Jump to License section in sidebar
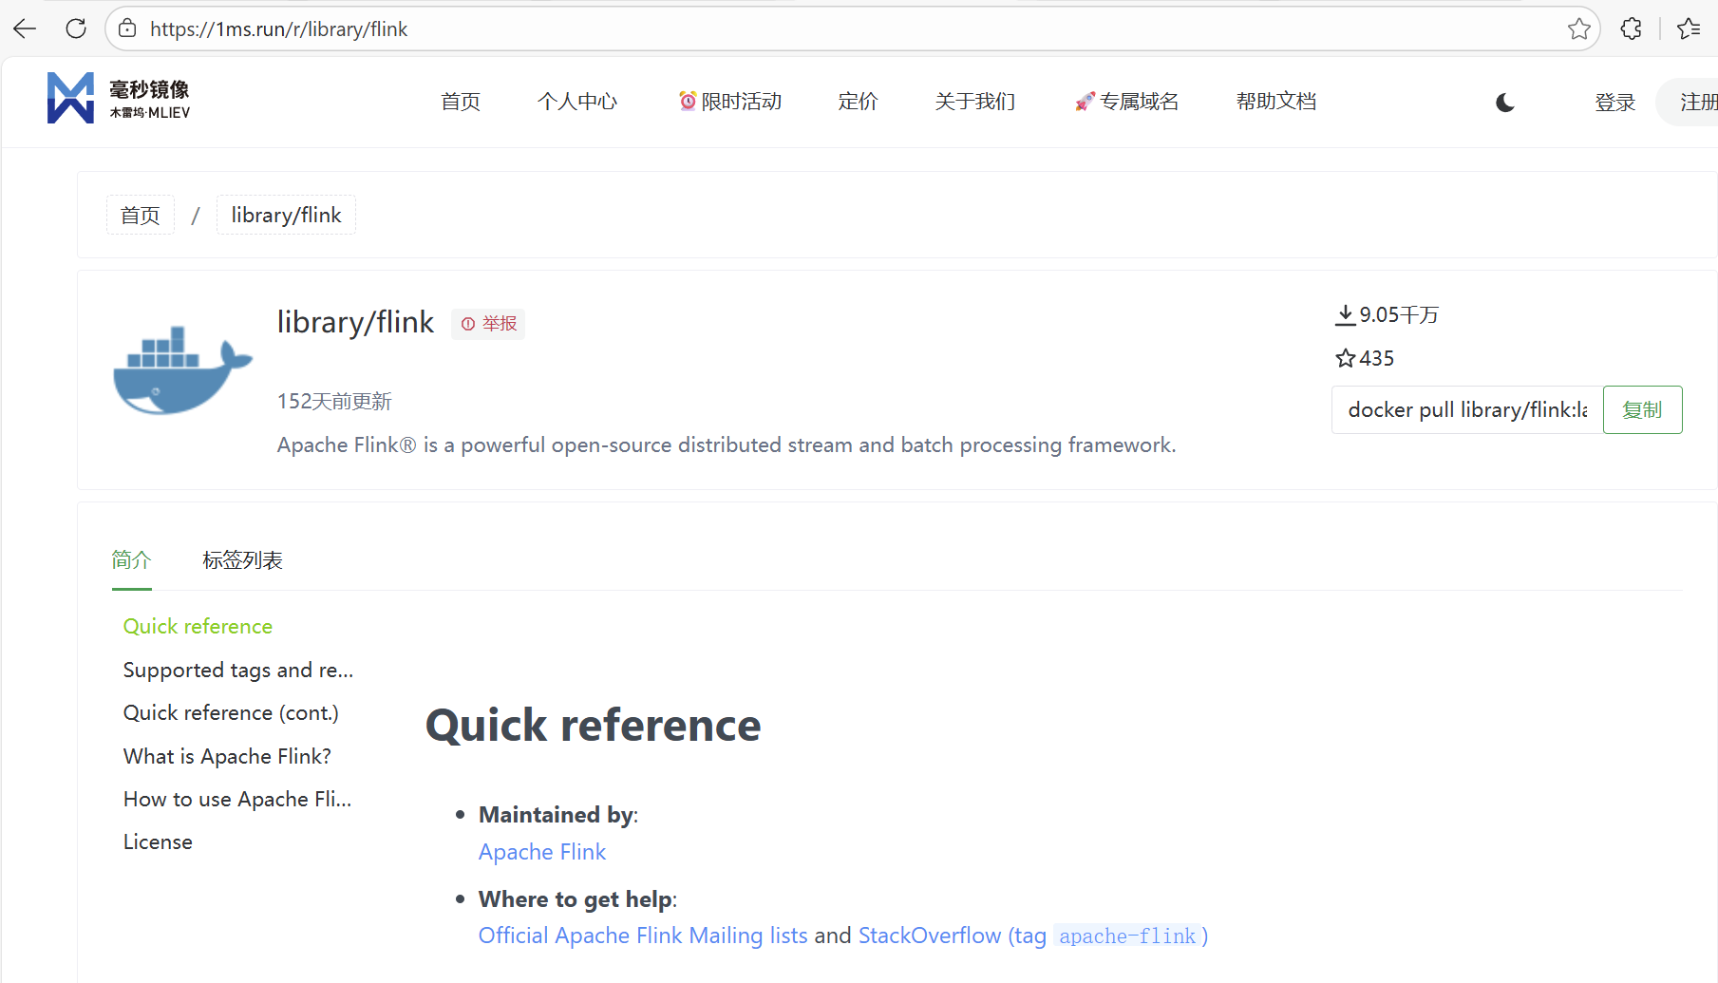The image size is (1718, 983). [158, 842]
